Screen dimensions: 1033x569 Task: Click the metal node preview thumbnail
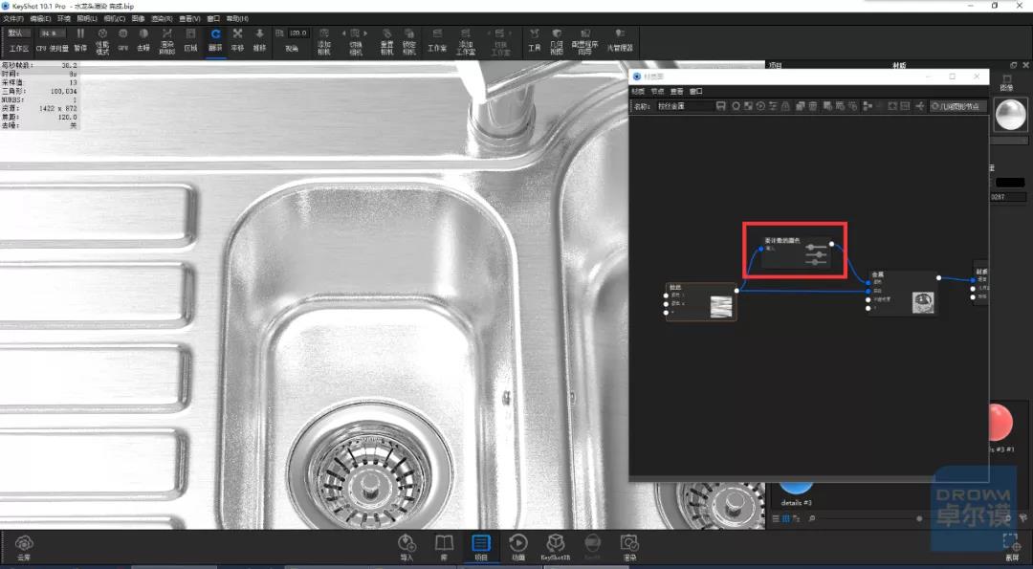(923, 303)
